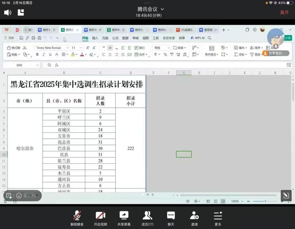The height and width of the screenshot is (229, 295).
Task: Open the WPS AI assistant
Action: 197,38
